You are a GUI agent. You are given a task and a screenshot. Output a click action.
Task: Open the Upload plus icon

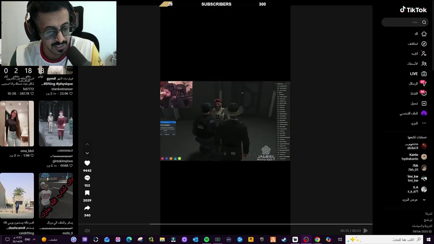(424, 103)
